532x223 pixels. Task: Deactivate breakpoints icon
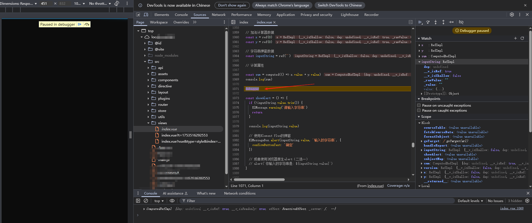461,22
